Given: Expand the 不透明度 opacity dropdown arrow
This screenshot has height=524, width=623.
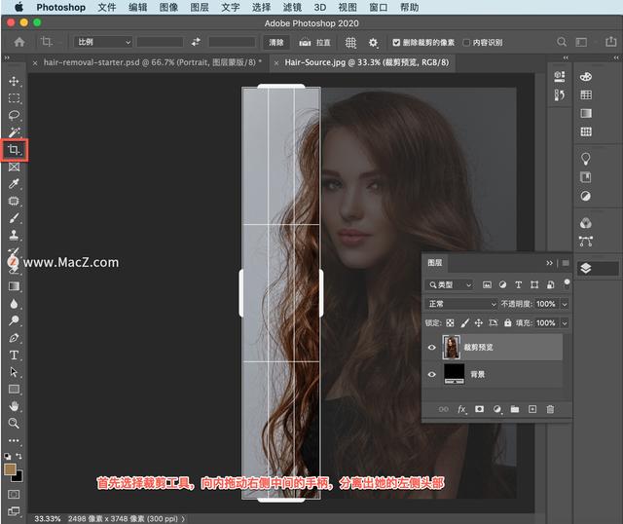Looking at the screenshot, I should coord(565,304).
